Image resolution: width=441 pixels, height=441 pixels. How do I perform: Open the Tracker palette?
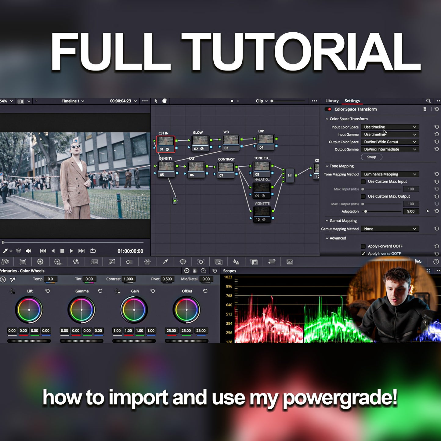pyautogui.click(x=201, y=262)
